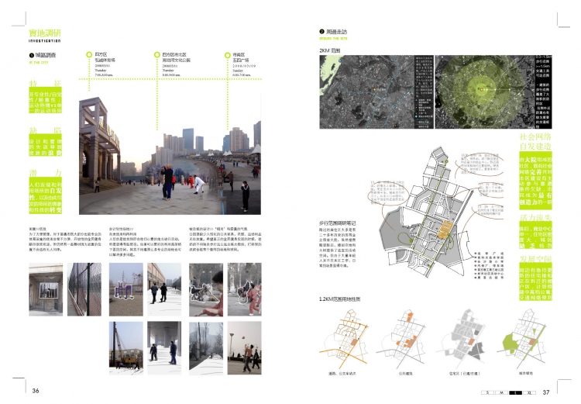Click the 'IN THE CITY' green caption
The width and height of the screenshot is (581, 404).
click(39, 63)
